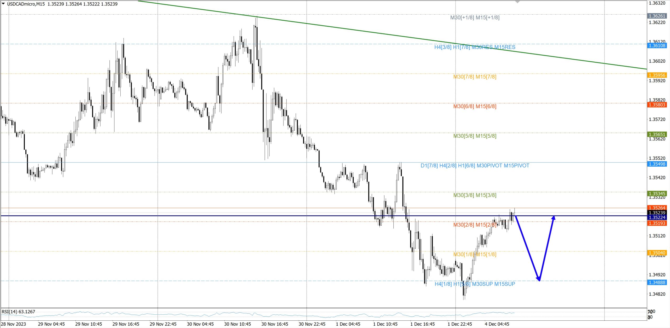Viewport: 670px width, 328px height.
Task: Click the blue 1.35498 price tag
Action: (657, 164)
